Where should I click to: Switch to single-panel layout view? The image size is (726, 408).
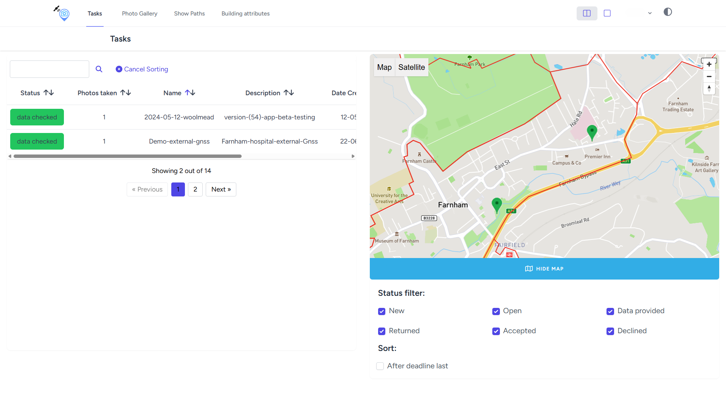(x=607, y=13)
